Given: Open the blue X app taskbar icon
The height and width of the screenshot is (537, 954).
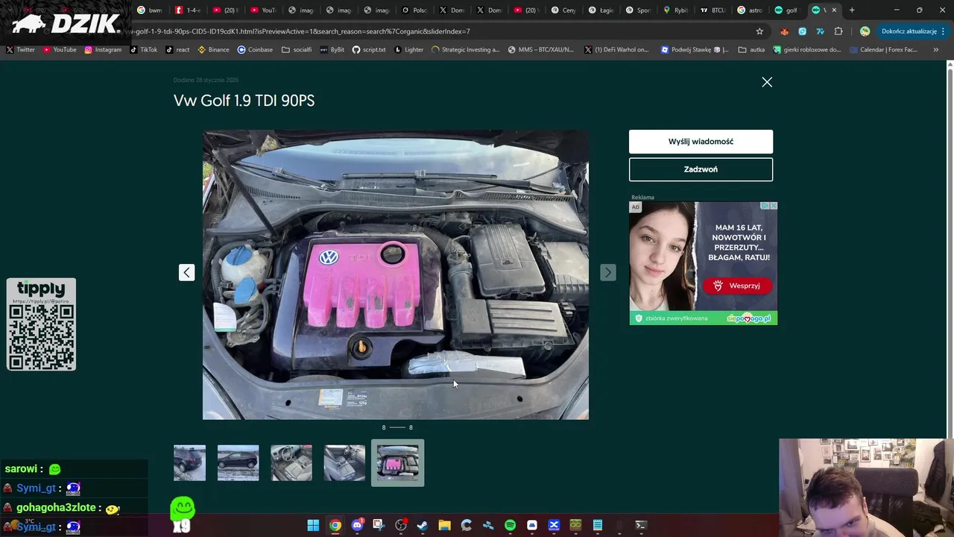Looking at the screenshot, I should click(554, 525).
